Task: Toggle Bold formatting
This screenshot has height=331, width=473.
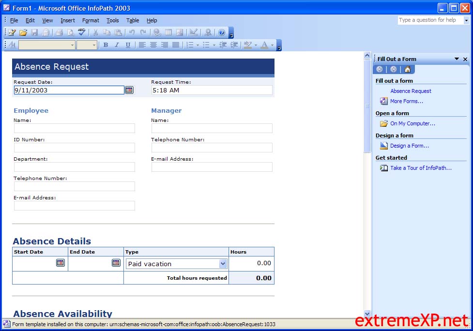Action: coord(106,45)
